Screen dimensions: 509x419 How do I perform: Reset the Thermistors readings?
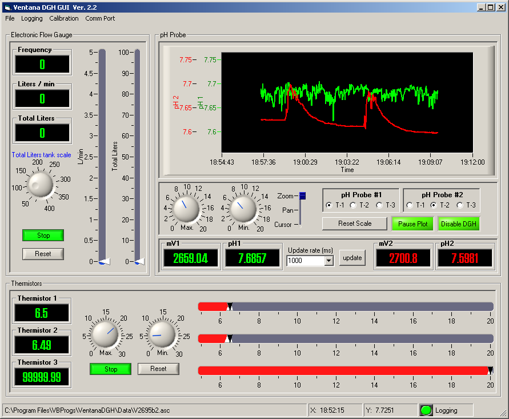pyautogui.click(x=158, y=369)
